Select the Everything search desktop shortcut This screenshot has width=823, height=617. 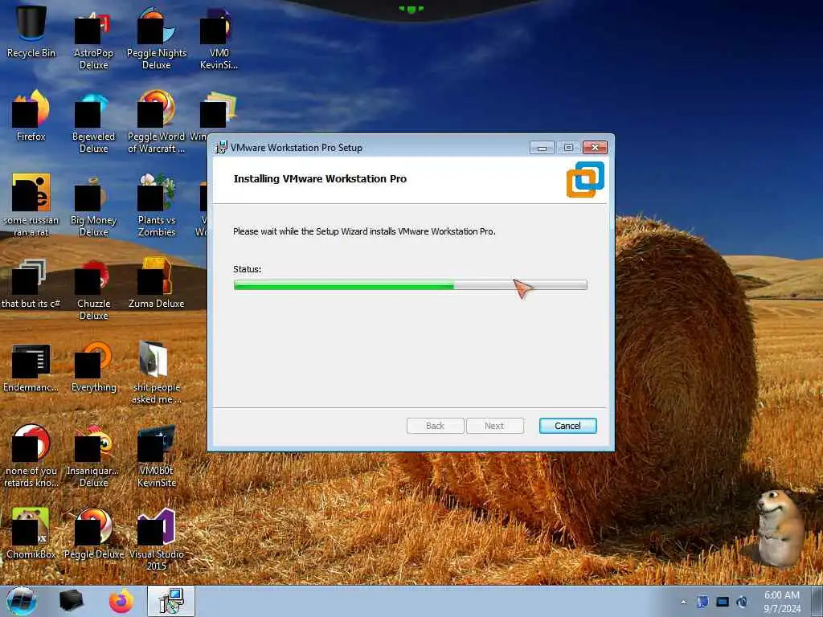(93, 367)
